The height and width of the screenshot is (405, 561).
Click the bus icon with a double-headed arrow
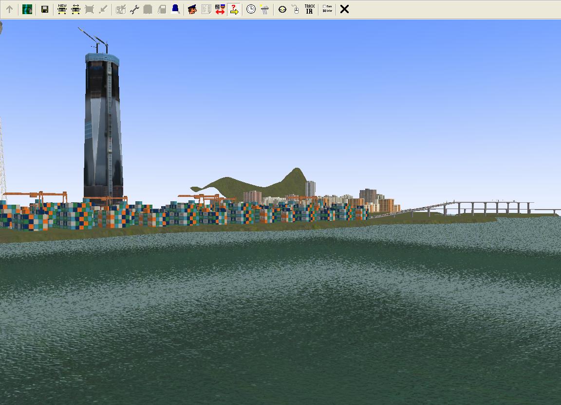[x=76, y=9]
